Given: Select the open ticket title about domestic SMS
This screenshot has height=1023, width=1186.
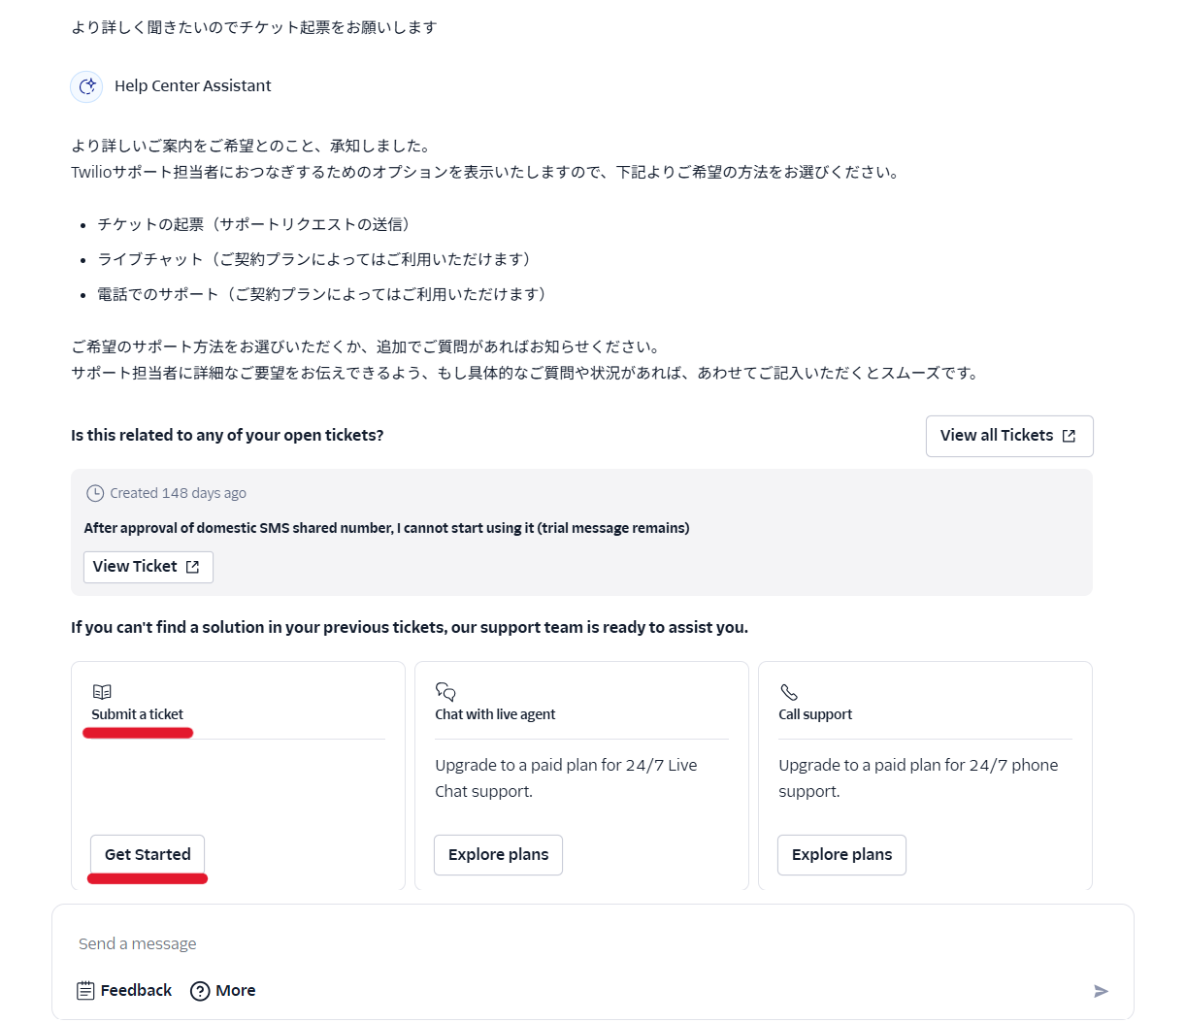Looking at the screenshot, I should pyautogui.click(x=386, y=528).
